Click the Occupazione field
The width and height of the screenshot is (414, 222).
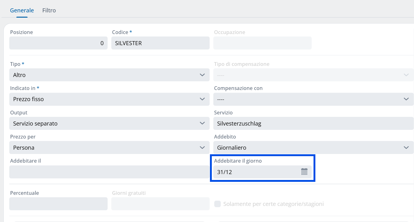click(x=262, y=43)
